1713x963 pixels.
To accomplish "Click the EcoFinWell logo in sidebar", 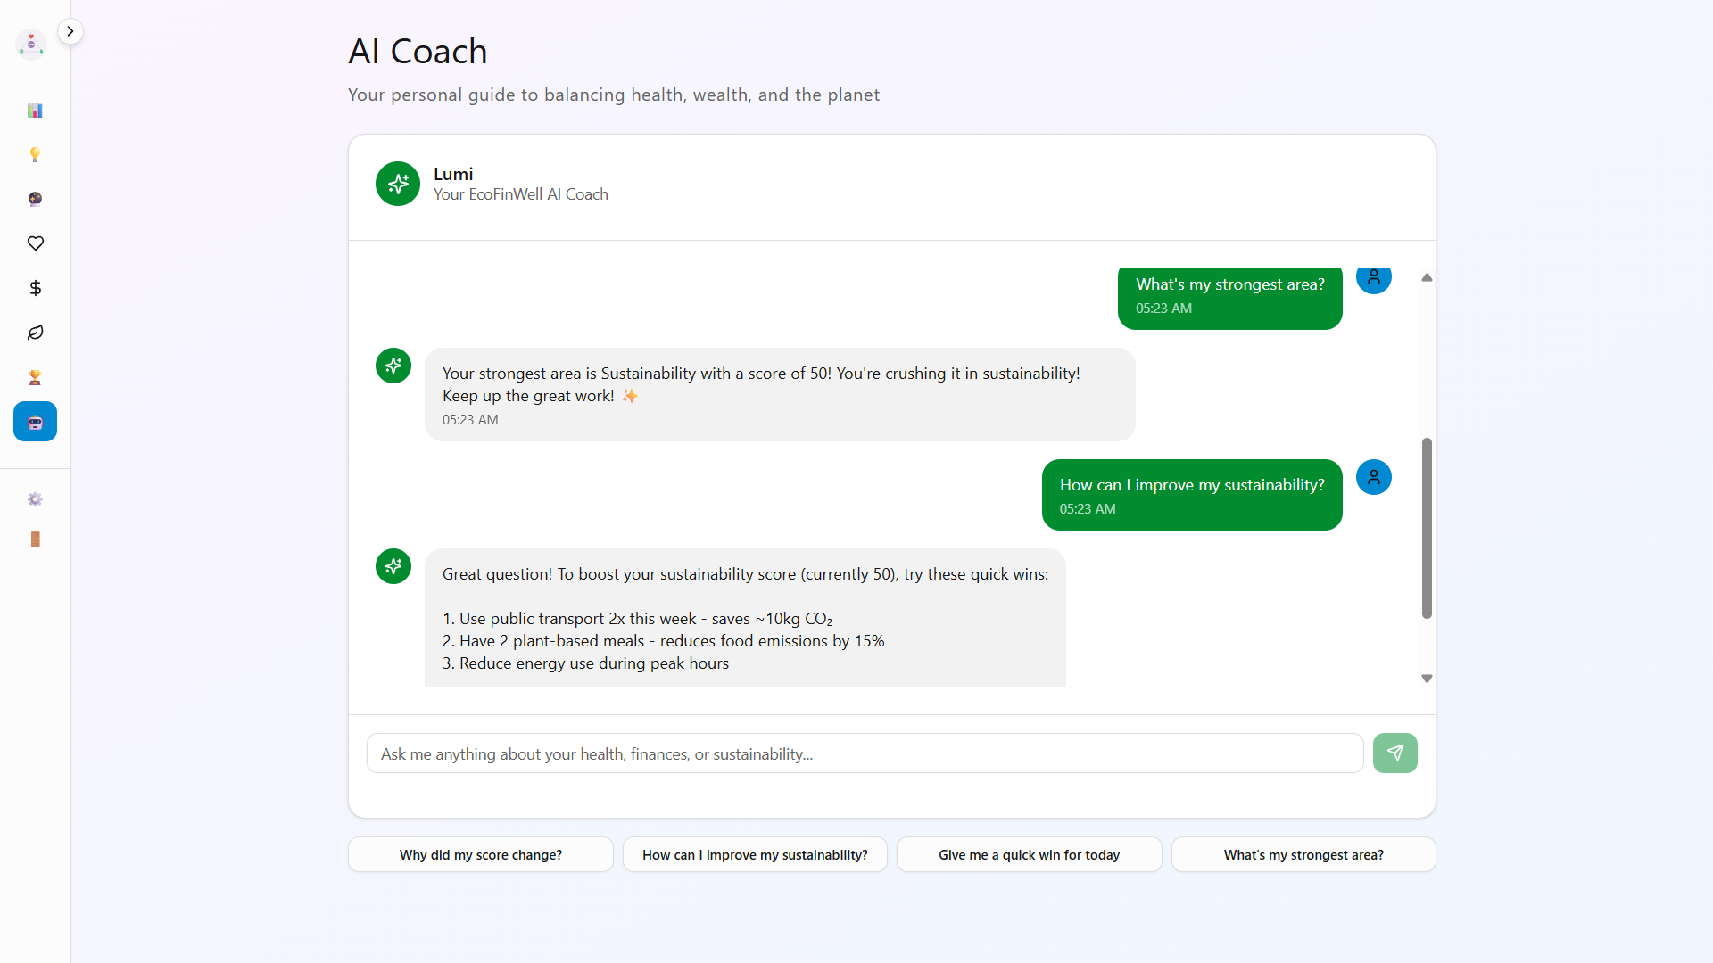I will (31, 44).
